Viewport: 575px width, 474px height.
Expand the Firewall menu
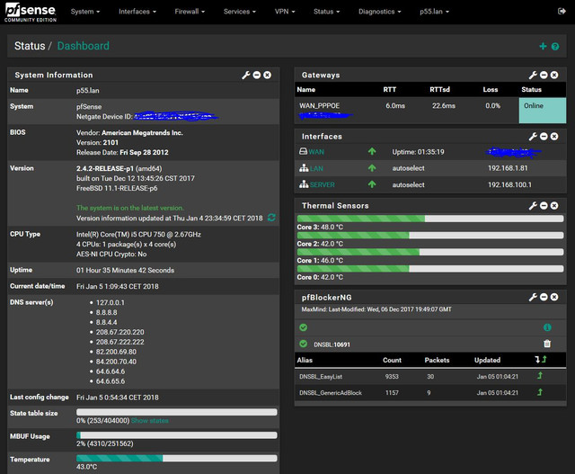click(x=190, y=12)
